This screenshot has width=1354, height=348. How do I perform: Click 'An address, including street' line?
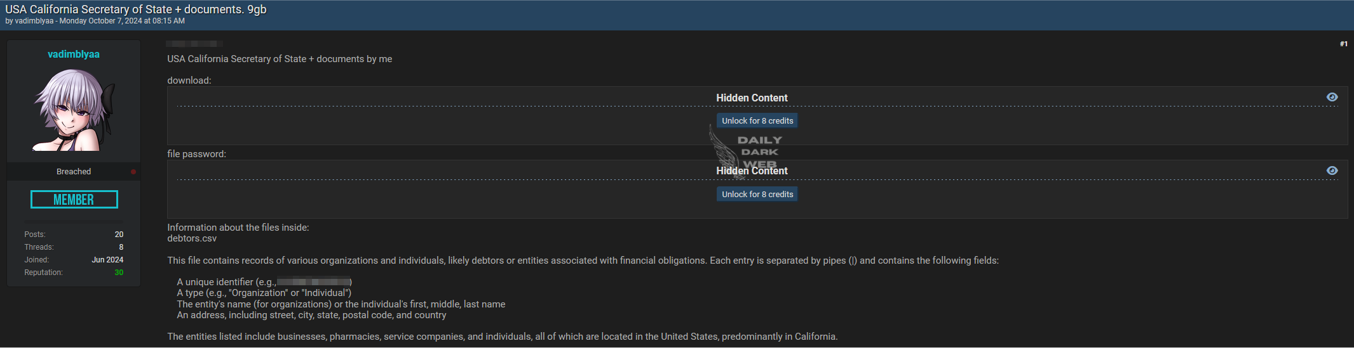click(x=311, y=315)
